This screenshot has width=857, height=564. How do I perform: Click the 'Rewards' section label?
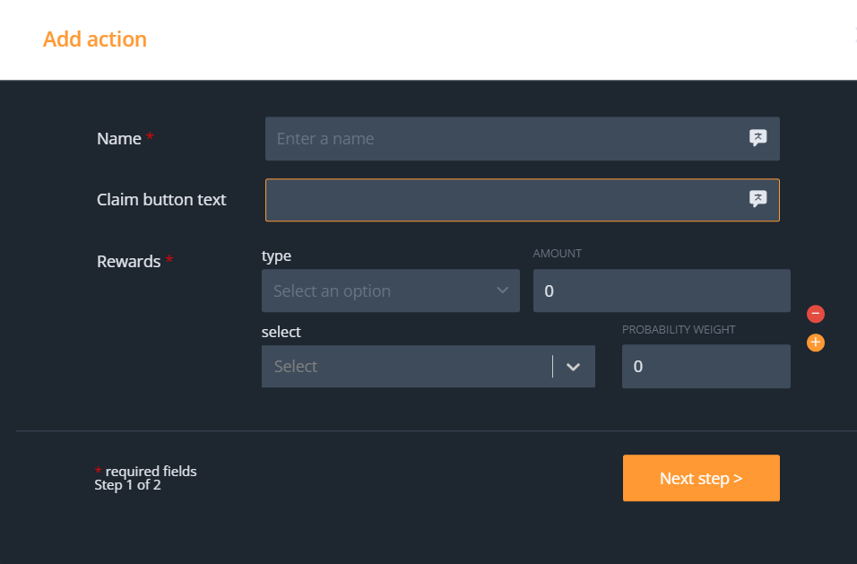coord(129,262)
